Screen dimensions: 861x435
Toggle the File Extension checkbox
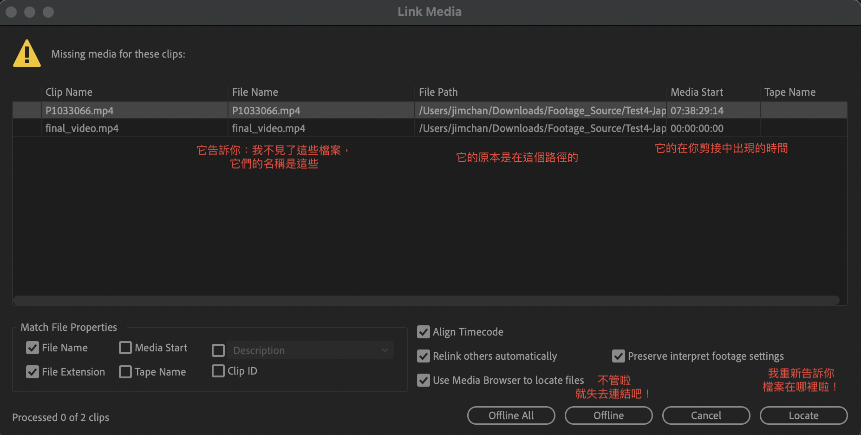[33, 372]
